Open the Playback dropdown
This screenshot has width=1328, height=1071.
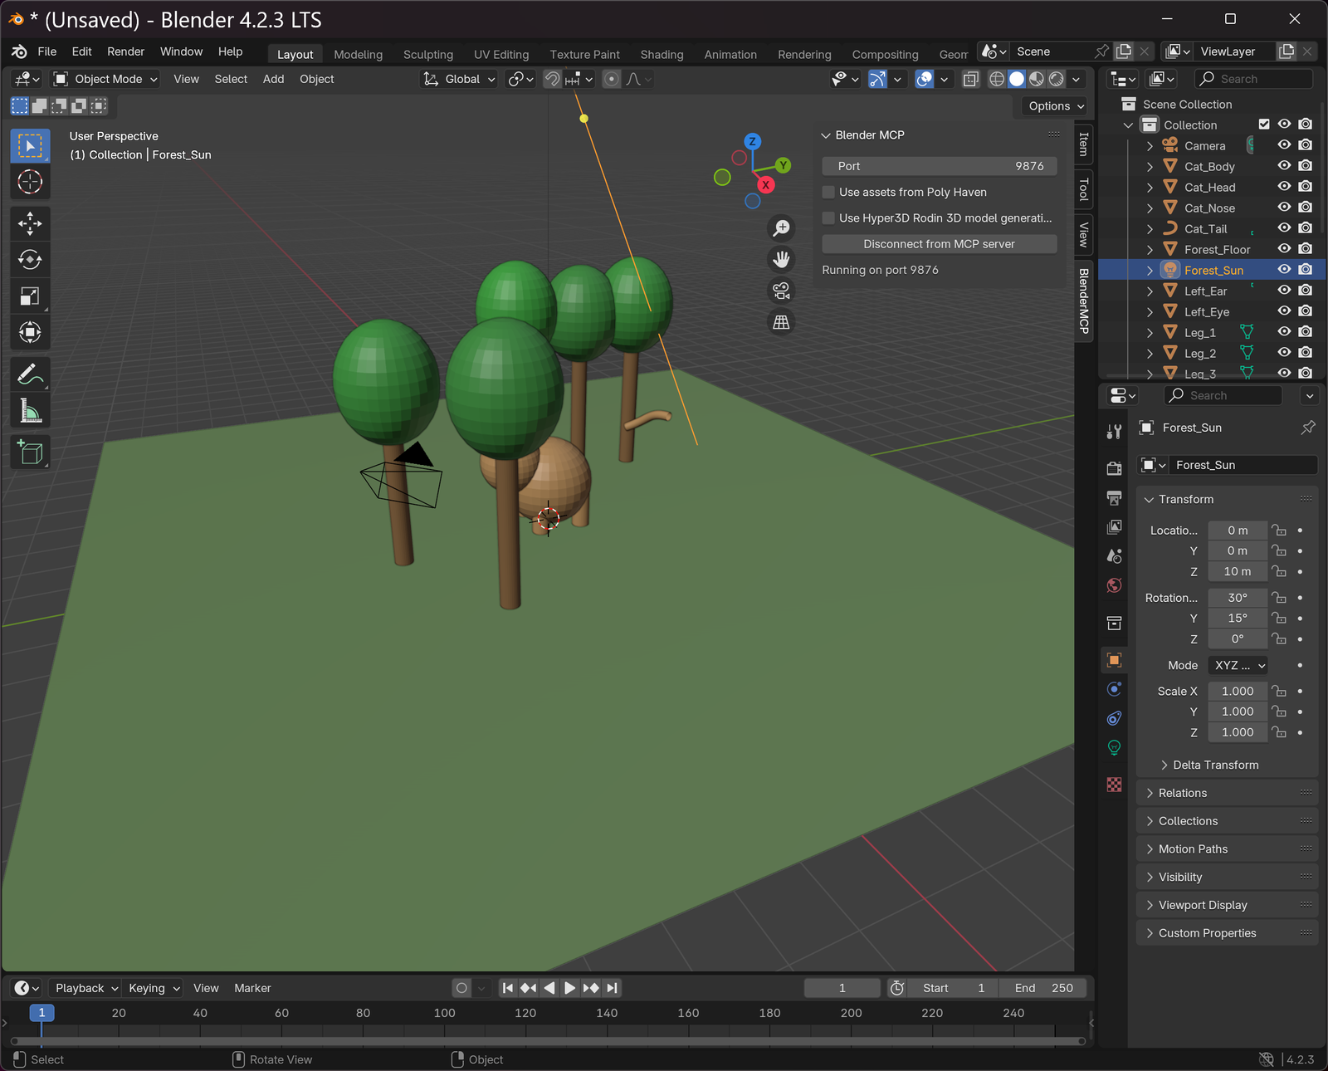(x=85, y=988)
